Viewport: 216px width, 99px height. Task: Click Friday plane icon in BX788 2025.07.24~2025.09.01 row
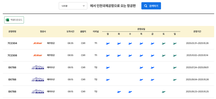coord(152,68)
